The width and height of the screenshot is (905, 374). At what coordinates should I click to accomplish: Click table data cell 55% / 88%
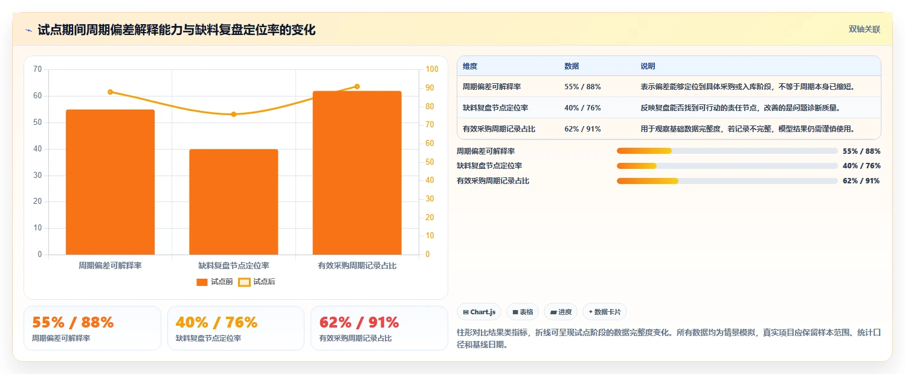click(582, 87)
